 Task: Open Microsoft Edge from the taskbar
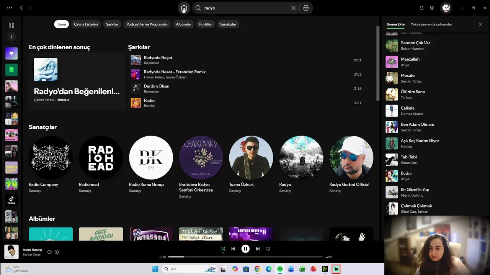[x=269, y=269]
